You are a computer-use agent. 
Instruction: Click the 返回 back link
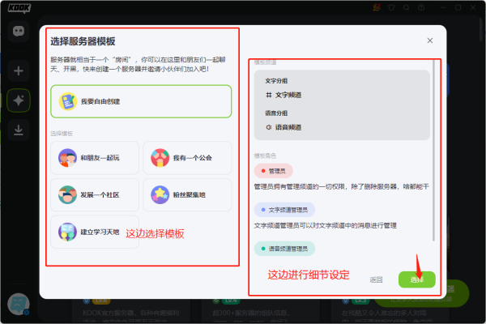coord(376,279)
